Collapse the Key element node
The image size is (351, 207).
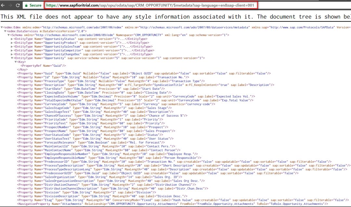tap(16, 62)
